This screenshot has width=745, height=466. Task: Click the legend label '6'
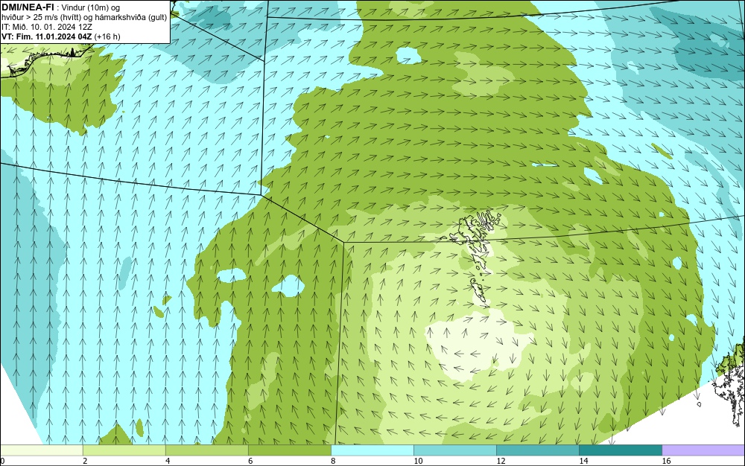click(250, 461)
